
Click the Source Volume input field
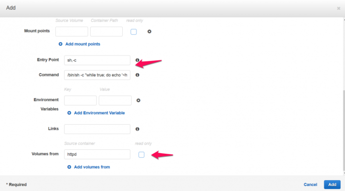71,31
